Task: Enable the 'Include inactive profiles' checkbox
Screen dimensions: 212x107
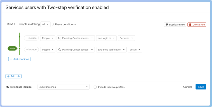Action: (95, 87)
